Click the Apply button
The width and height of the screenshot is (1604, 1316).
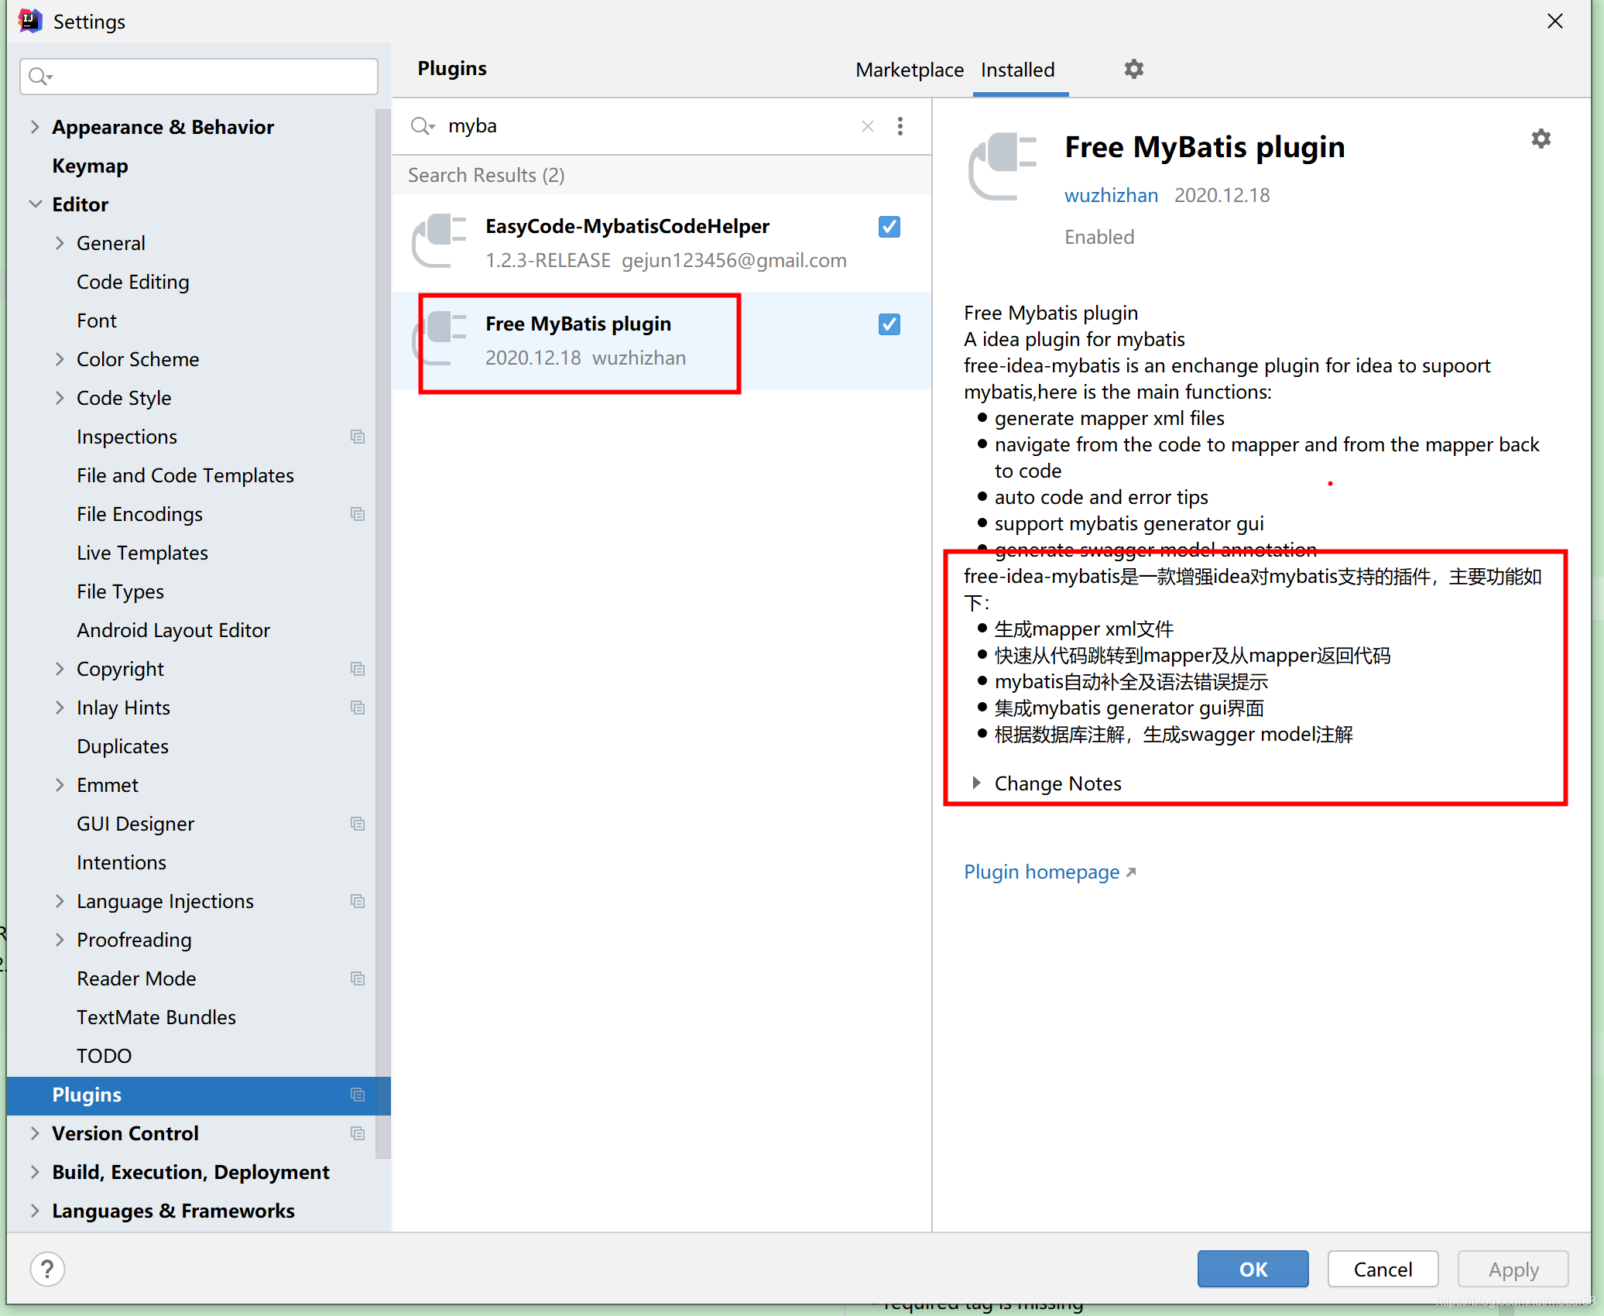pos(1513,1269)
